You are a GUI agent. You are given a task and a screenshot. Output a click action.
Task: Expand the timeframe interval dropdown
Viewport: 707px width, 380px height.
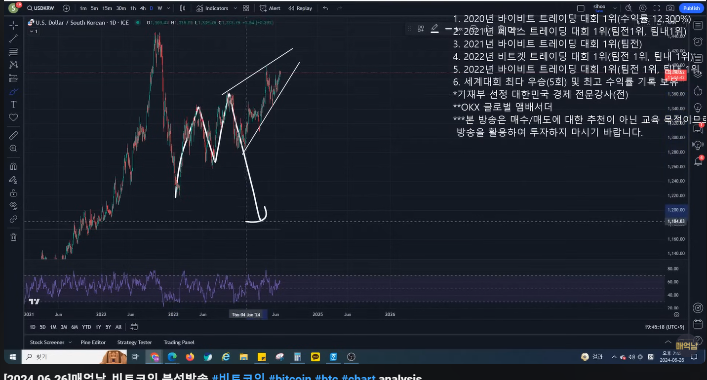point(169,8)
